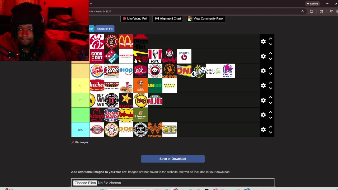Move the C tier row up
The height and width of the screenshot is (190, 338).
(x=270, y=83)
